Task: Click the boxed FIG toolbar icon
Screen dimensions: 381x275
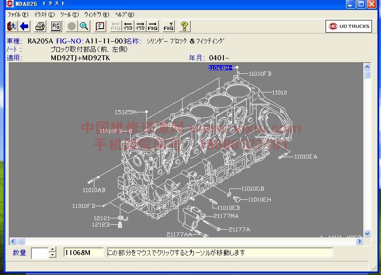Action: tap(56, 26)
